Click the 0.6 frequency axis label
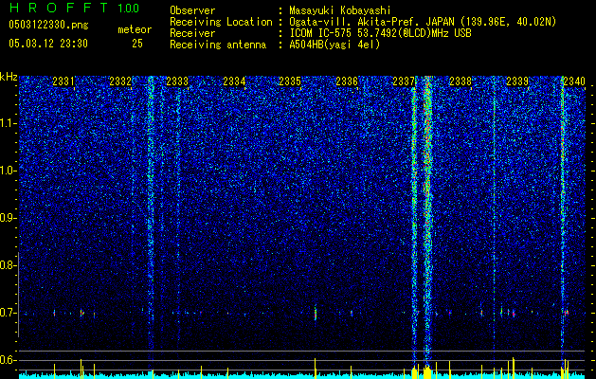This screenshot has height=379, width=596. pyautogui.click(x=8, y=360)
